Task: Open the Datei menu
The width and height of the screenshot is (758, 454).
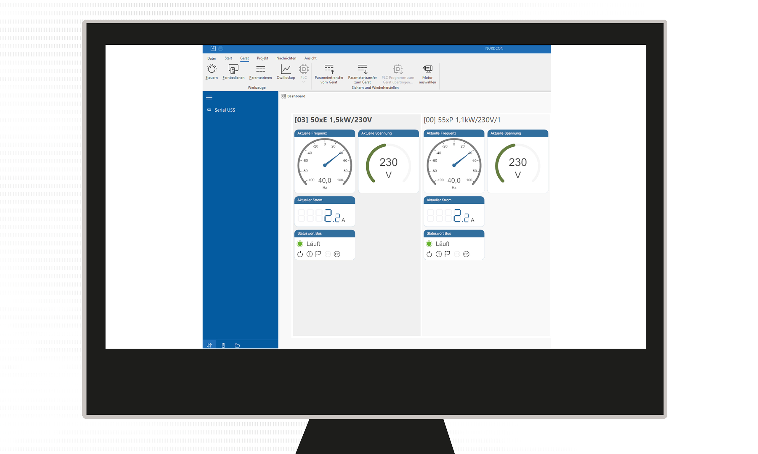Action: (x=211, y=58)
